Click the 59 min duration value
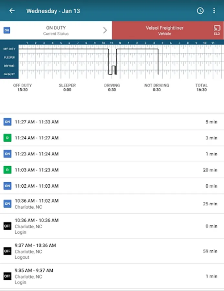224x291 pixels. [x=210, y=251]
